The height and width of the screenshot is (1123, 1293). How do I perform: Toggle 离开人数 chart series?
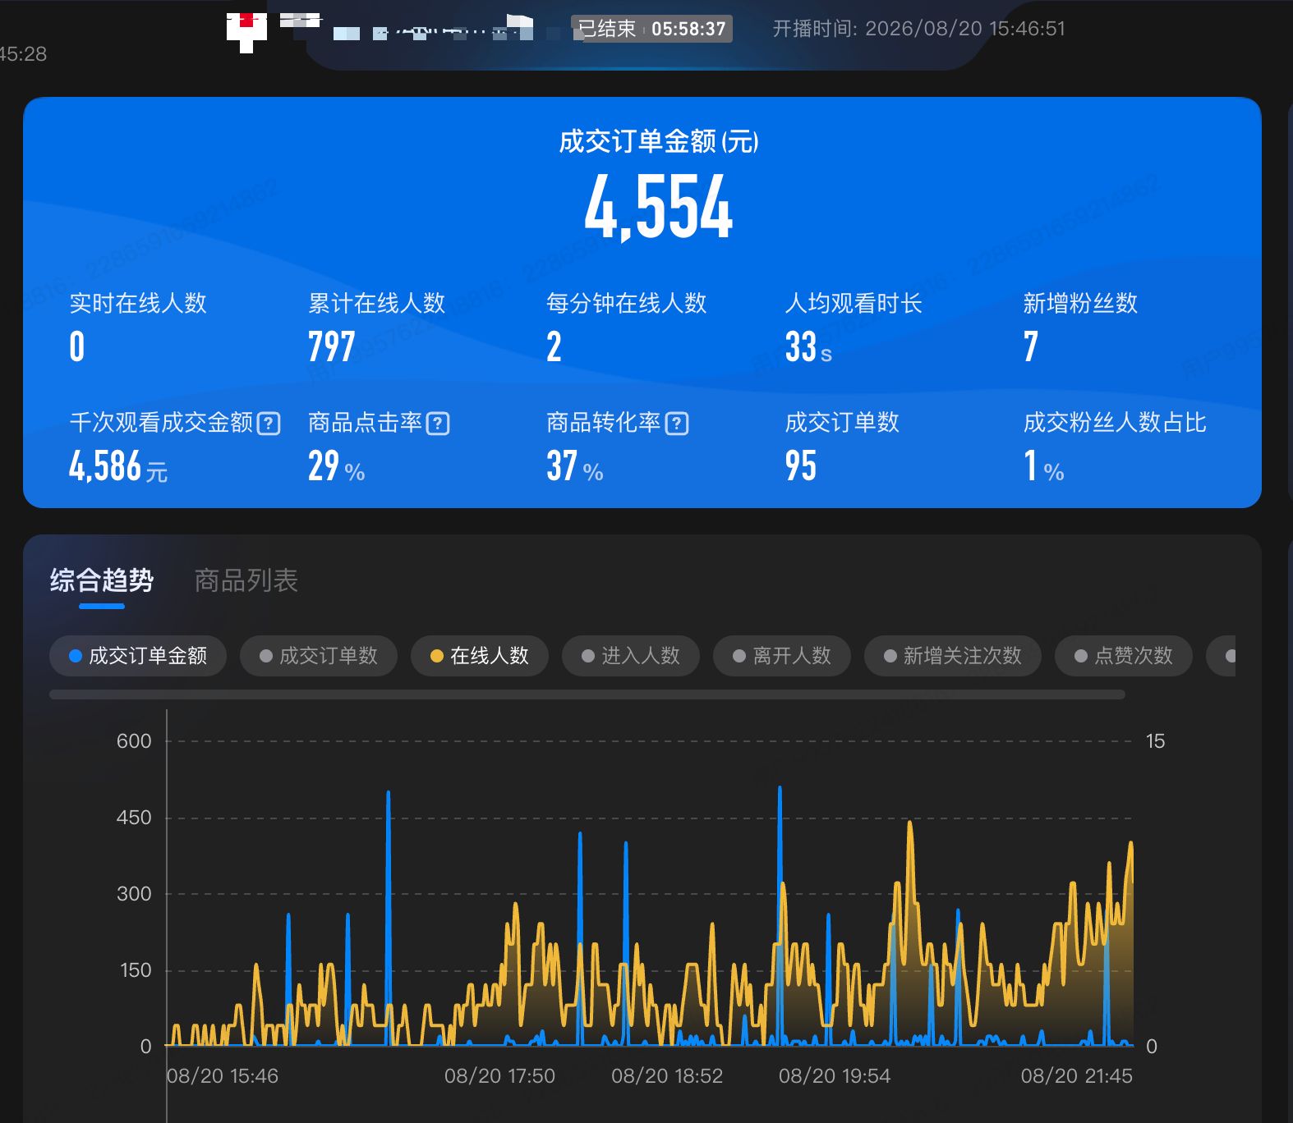coord(782,656)
